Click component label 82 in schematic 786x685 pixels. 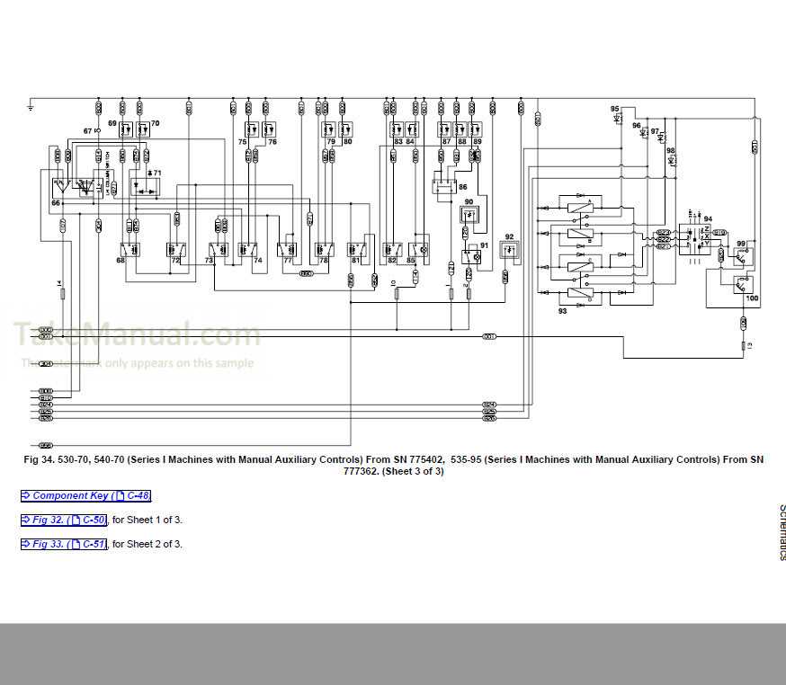click(392, 260)
